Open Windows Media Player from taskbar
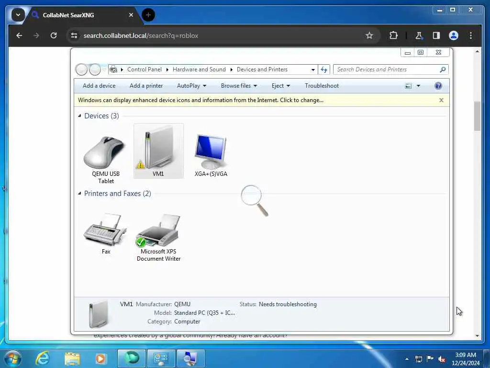Image resolution: width=490 pixels, height=368 pixels. tap(100, 358)
